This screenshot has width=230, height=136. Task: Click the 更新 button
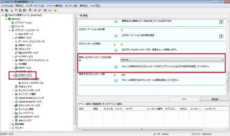(x=184, y=99)
